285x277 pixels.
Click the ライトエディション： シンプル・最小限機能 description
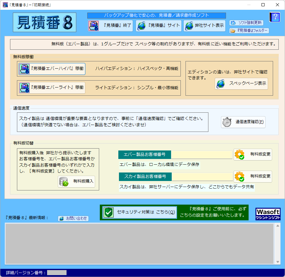point(137,88)
